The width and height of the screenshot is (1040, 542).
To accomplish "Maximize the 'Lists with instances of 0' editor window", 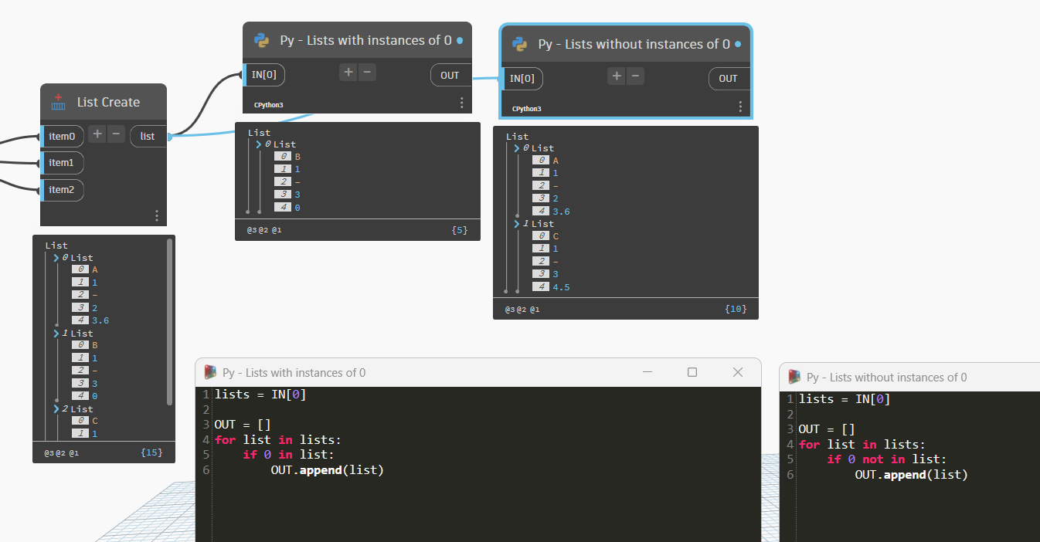I will [692, 372].
